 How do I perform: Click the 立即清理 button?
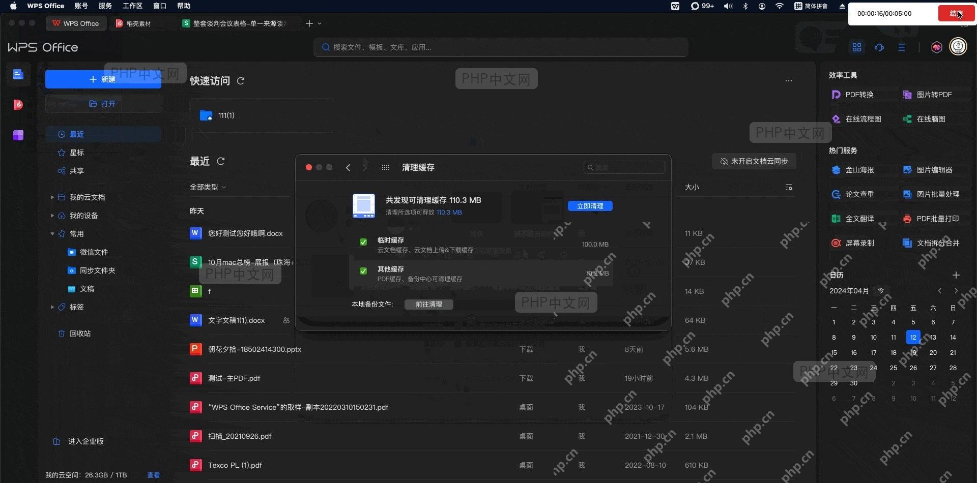tap(590, 206)
